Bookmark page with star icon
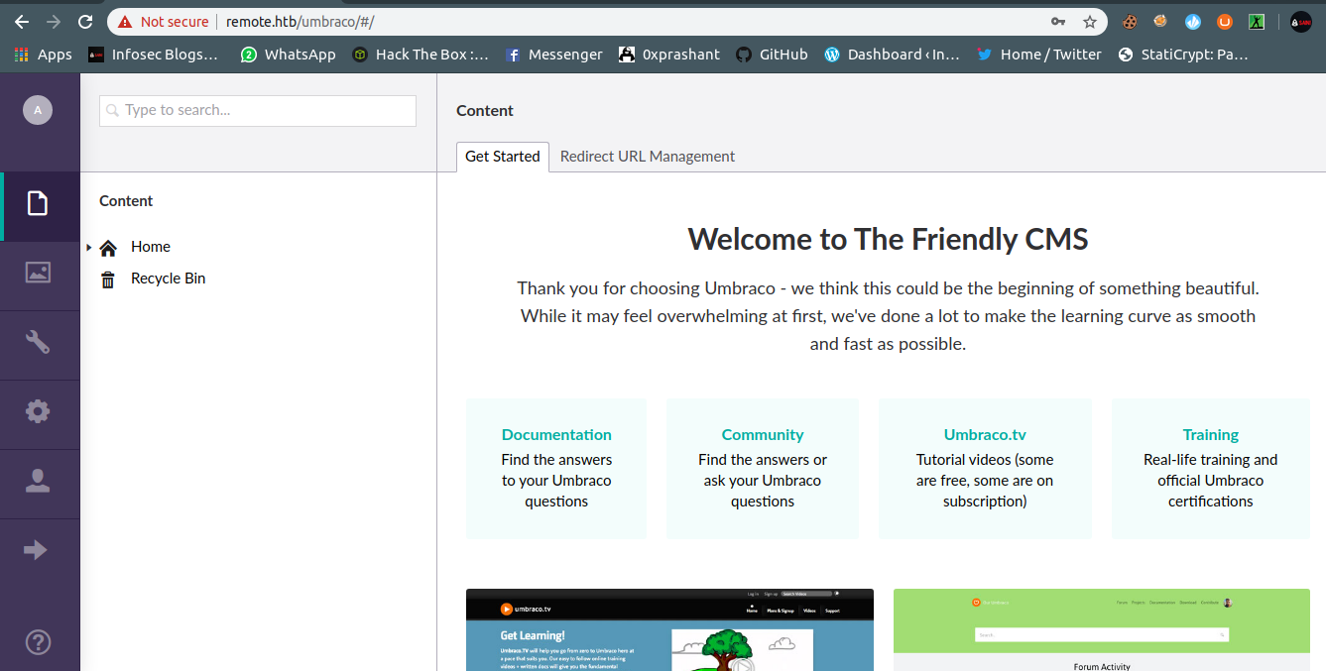1326x671 pixels. point(1089,22)
